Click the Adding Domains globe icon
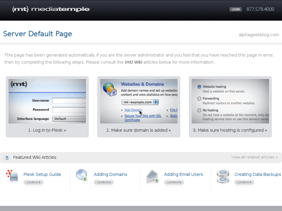 point(81,175)
